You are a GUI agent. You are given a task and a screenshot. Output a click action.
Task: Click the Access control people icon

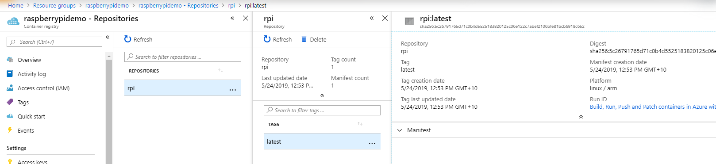point(10,88)
